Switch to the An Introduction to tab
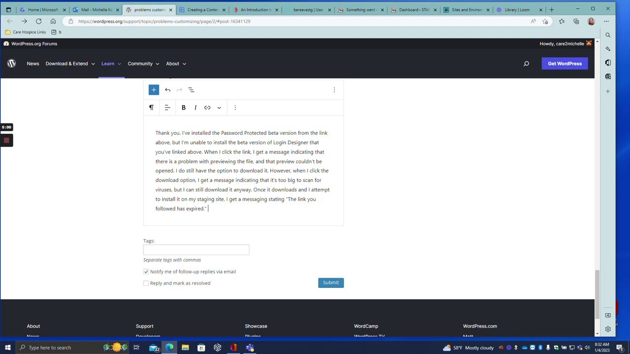The width and height of the screenshot is (630, 354). click(x=255, y=10)
